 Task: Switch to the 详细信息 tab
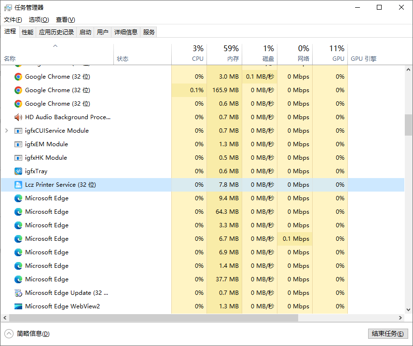point(125,32)
